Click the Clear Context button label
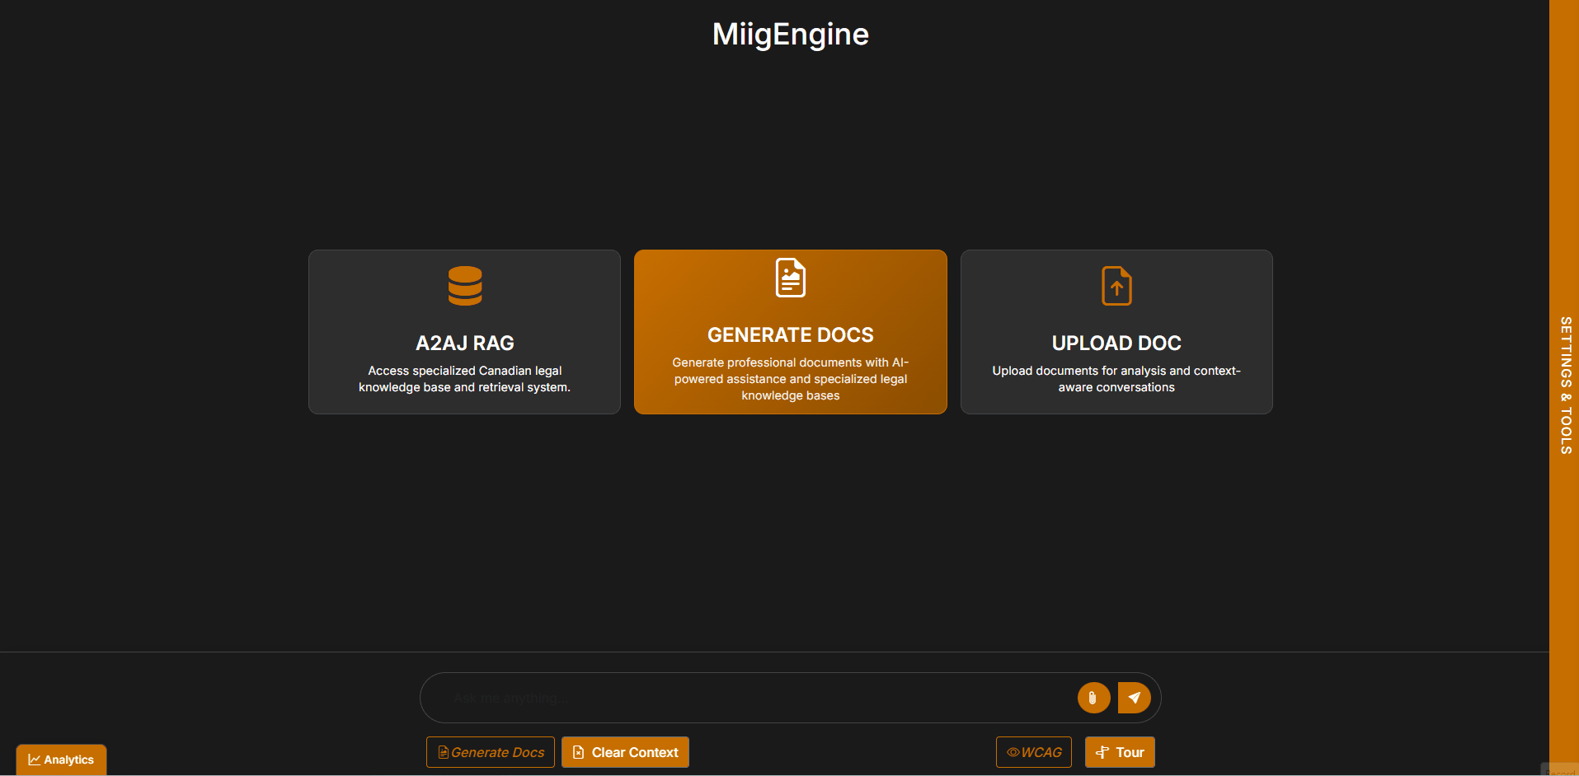This screenshot has width=1579, height=776. (x=635, y=752)
